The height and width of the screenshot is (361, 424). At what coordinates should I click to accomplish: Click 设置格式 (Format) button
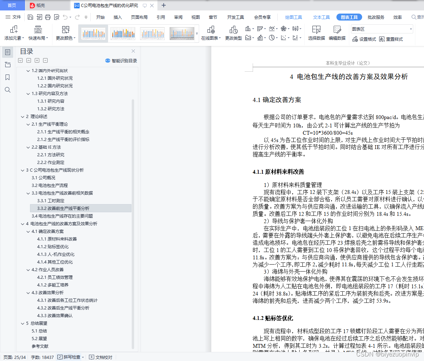pos(364,39)
